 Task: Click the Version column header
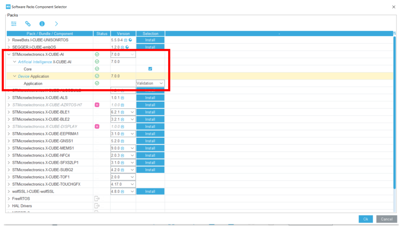(123, 34)
